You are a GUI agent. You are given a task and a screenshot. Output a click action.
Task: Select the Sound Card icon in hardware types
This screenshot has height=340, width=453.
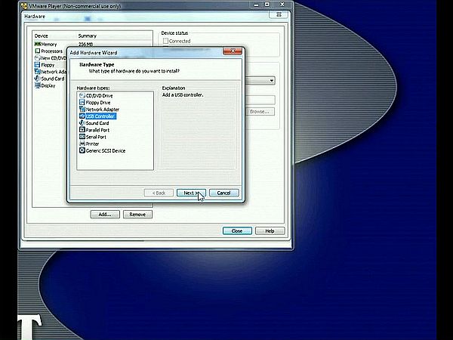tap(82, 123)
